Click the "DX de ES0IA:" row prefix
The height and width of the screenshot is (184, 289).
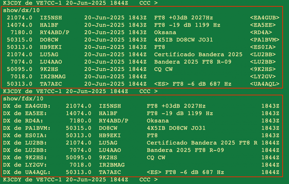pyautogui.click(x=25, y=136)
